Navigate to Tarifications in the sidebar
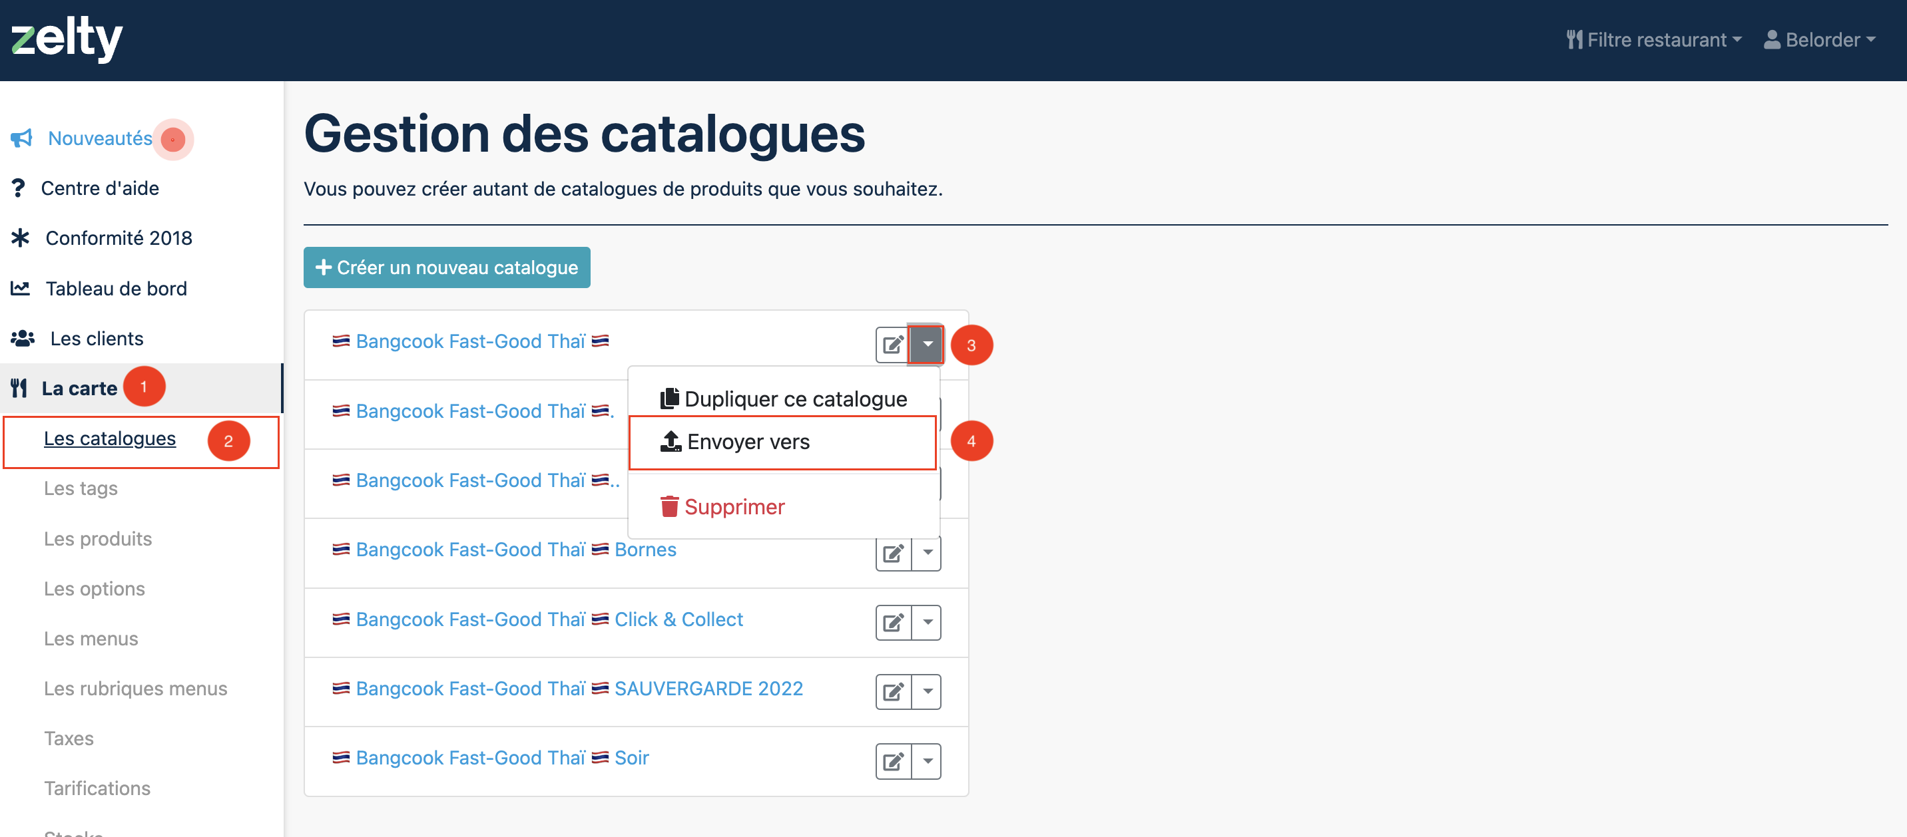The image size is (1907, 837). pos(97,788)
